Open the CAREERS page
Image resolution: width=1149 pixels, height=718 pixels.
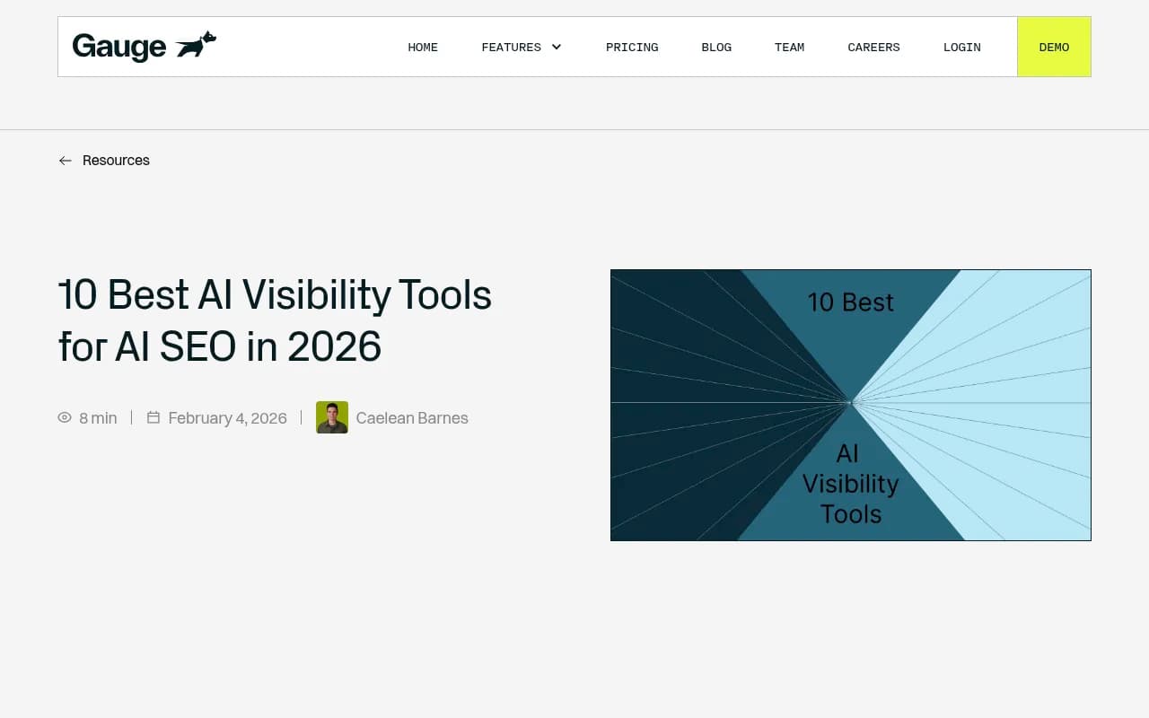point(873,47)
